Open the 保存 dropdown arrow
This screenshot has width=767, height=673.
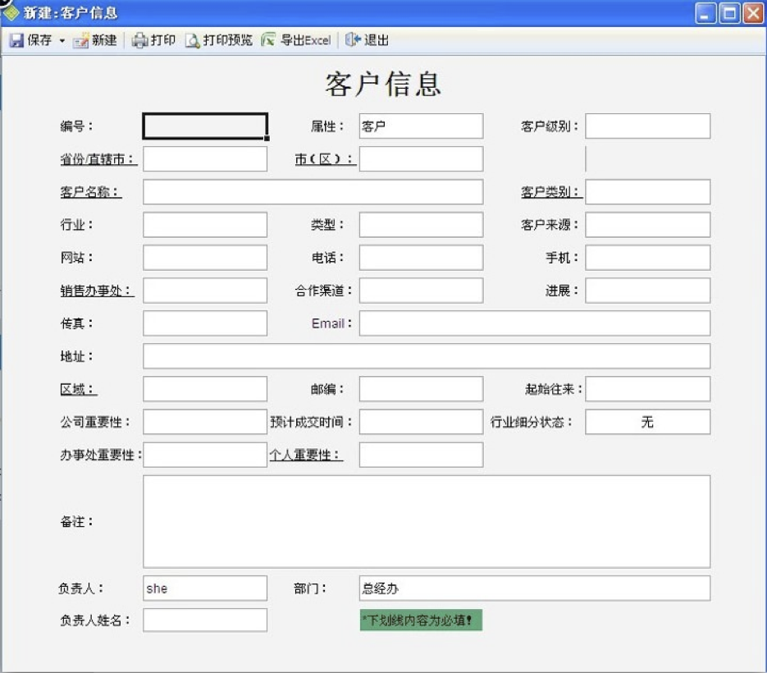point(62,40)
